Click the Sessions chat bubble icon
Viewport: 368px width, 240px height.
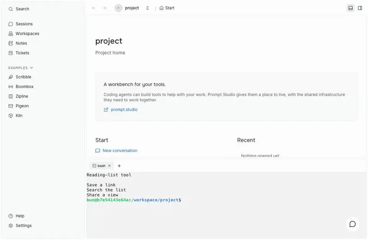click(x=11, y=24)
